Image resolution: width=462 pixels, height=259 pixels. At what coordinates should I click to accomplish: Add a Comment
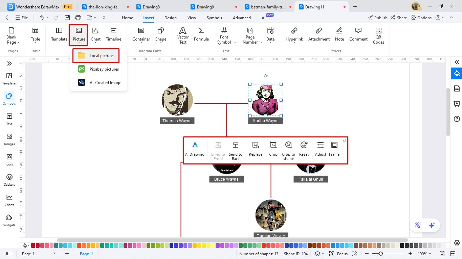click(x=358, y=34)
